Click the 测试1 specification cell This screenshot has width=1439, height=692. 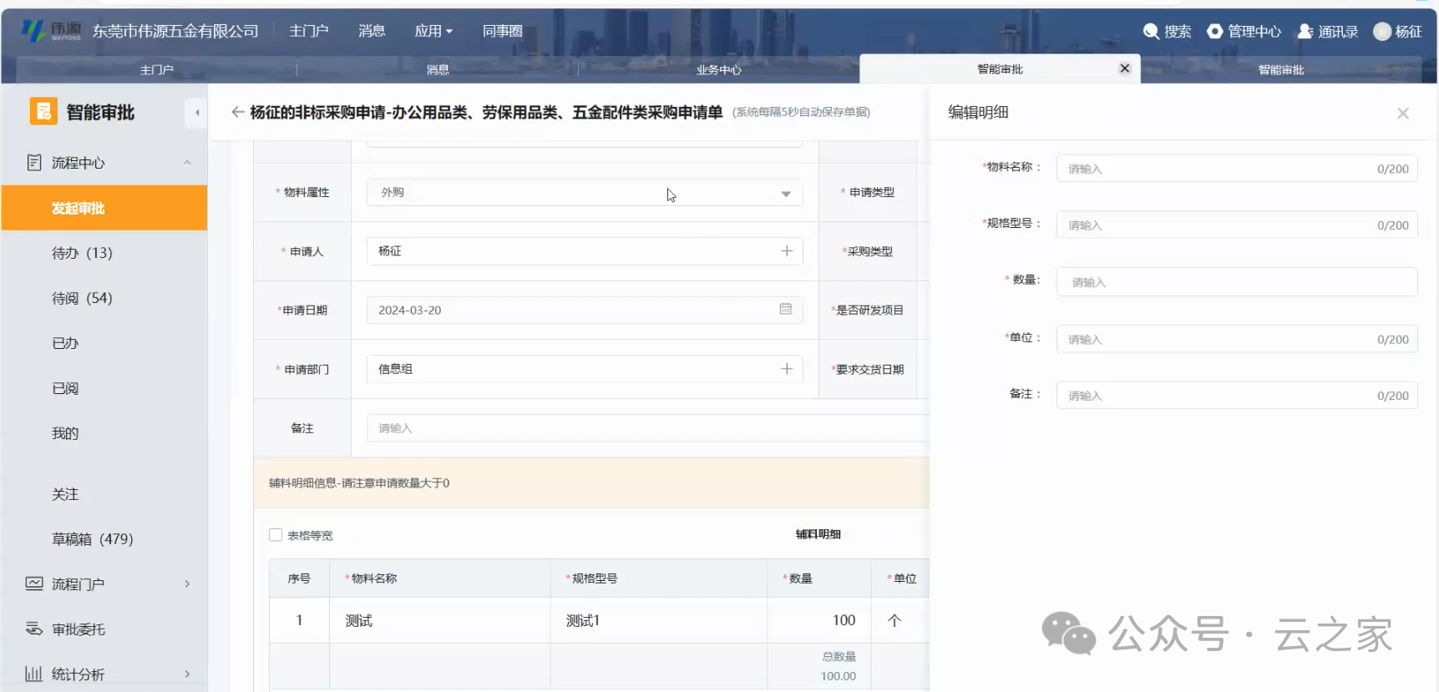pos(658,620)
